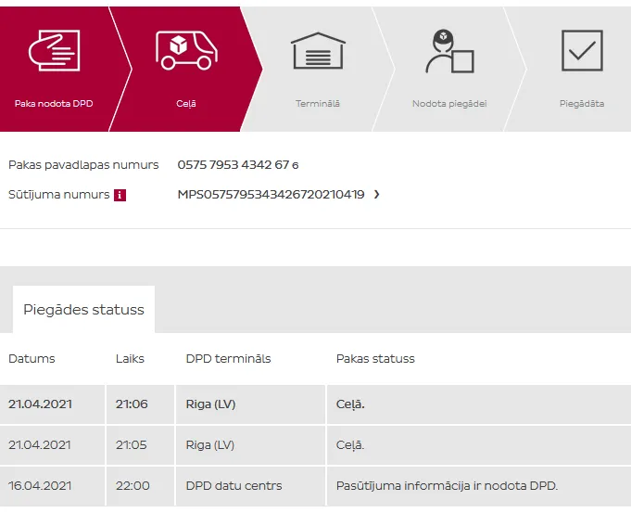Click the Datums column header
The width and height of the screenshot is (631, 513).
(32, 359)
